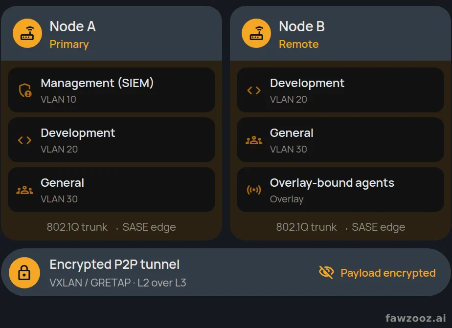Image resolution: width=452 pixels, height=328 pixels.
Task: Click the code brackets icon in Node A Development
Action: click(25, 140)
